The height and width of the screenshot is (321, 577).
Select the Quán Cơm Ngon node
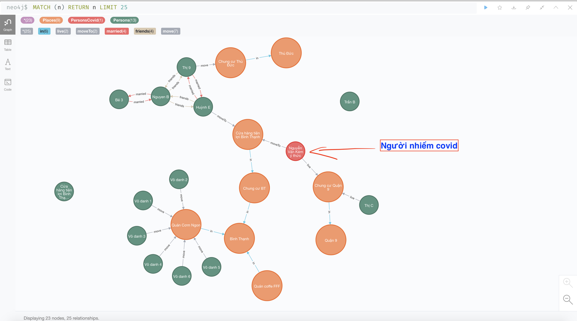pos(186,224)
